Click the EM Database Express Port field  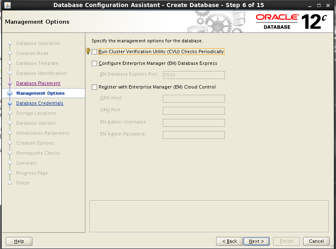(194, 75)
